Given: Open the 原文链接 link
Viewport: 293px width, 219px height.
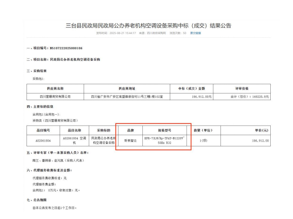Looking at the screenshot, I should (196, 33).
